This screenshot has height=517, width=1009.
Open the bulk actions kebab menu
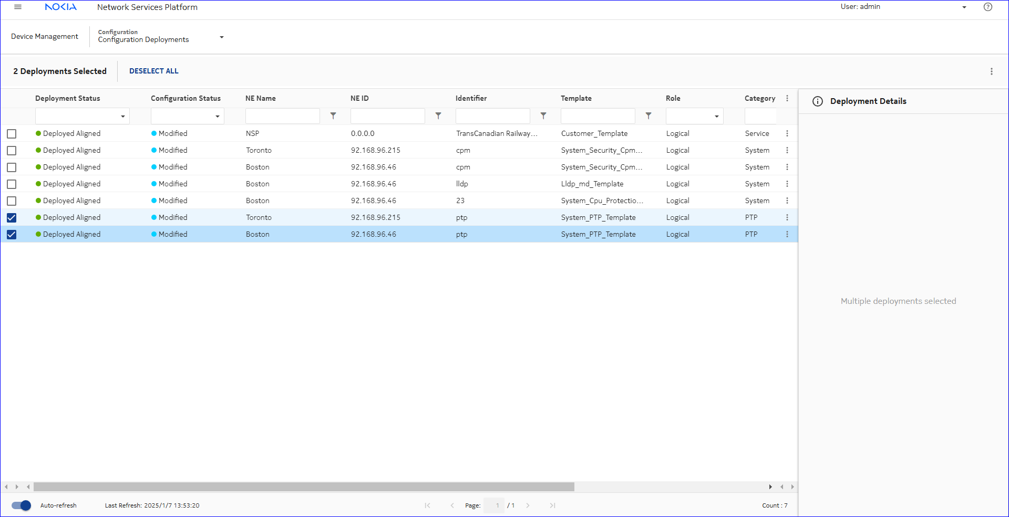tap(991, 71)
